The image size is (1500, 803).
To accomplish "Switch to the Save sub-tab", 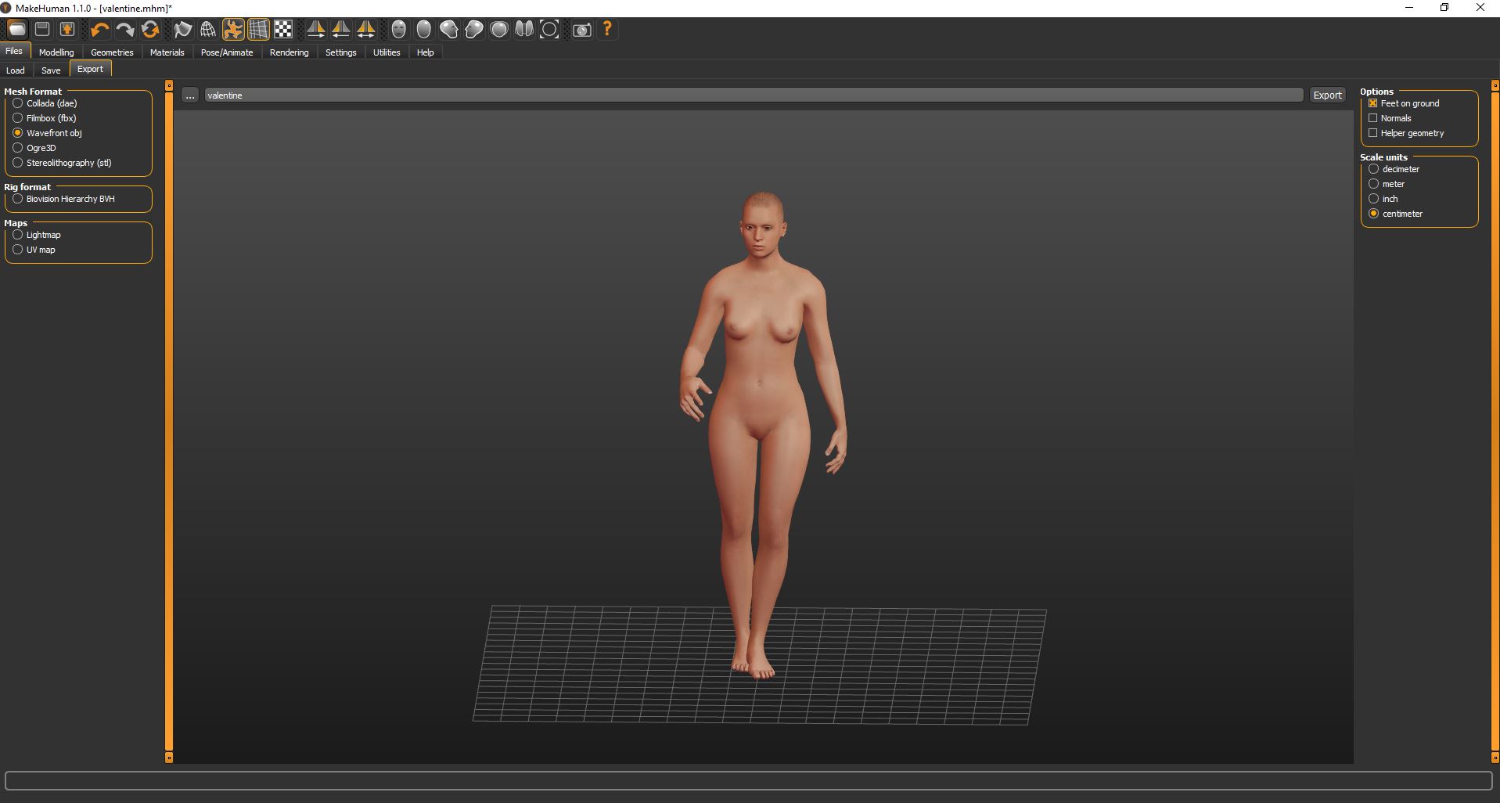I will pos(51,70).
